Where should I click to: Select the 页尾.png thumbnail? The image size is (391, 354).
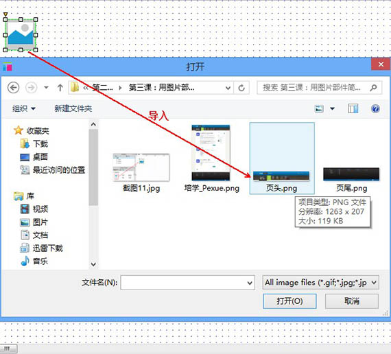coord(351,179)
